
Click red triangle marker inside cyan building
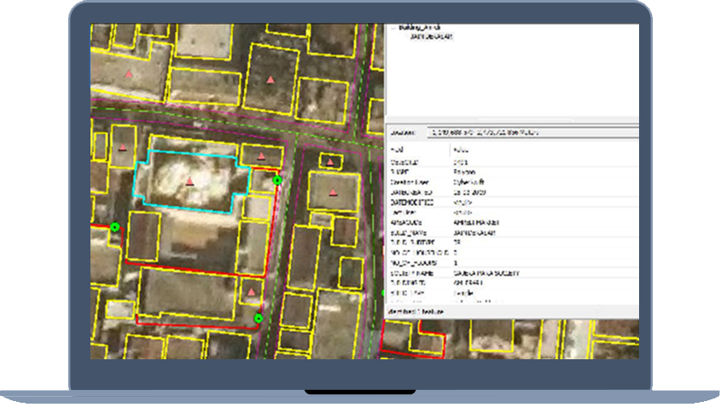(189, 182)
